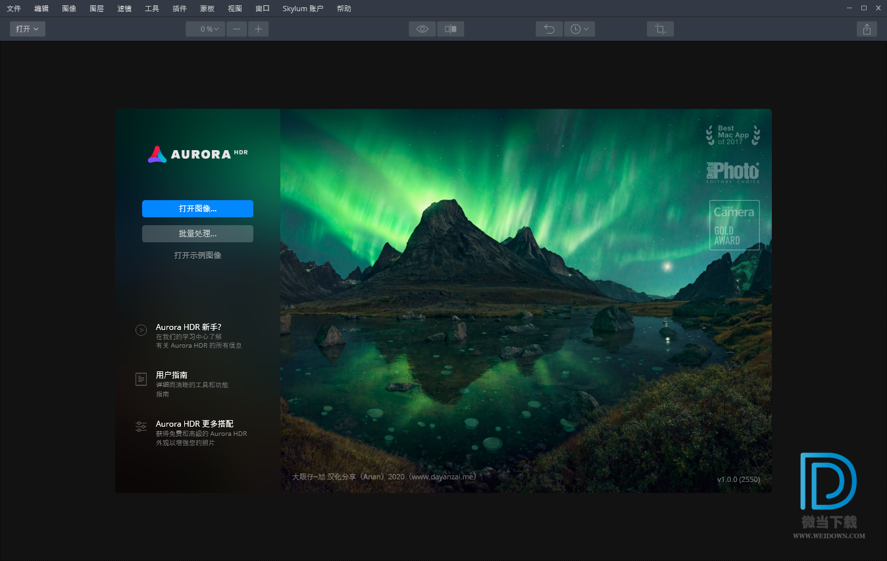Maximize the Aurora HDR window

point(864,8)
